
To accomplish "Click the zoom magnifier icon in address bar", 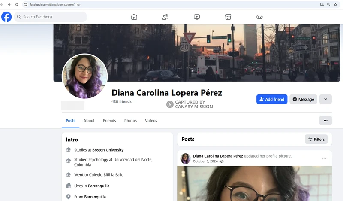I will (328, 4).
